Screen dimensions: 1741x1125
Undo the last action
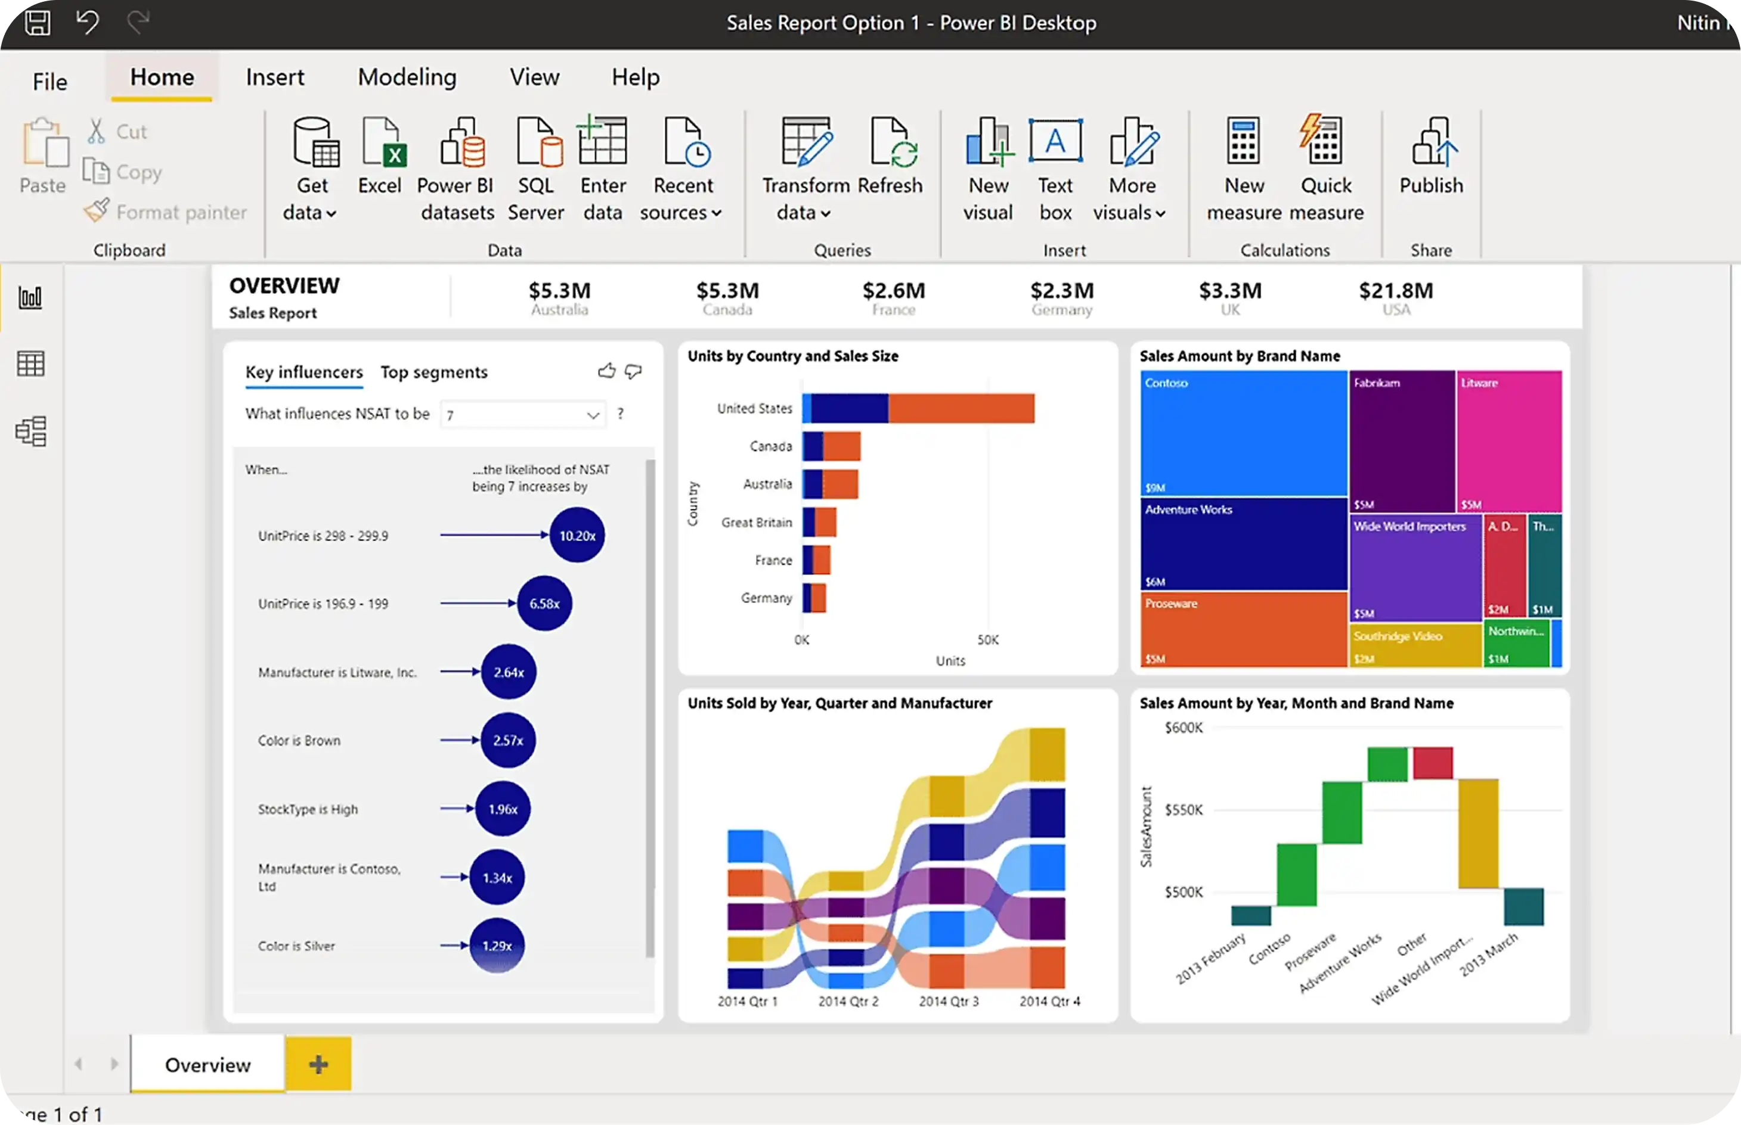[x=87, y=23]
